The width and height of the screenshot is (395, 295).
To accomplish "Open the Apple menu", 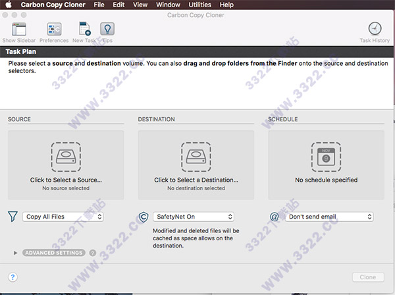I will (9, 5).
